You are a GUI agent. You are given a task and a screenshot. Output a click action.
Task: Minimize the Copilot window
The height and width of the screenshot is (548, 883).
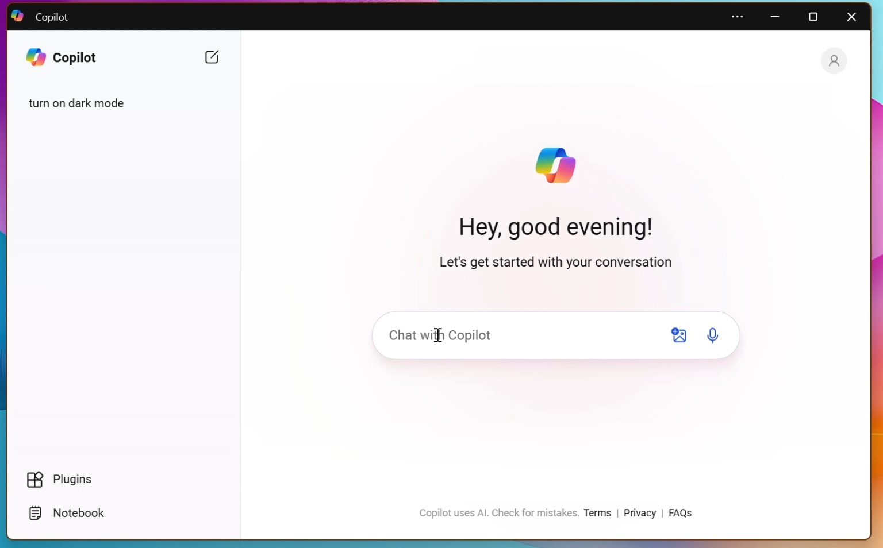pos(774,17)
